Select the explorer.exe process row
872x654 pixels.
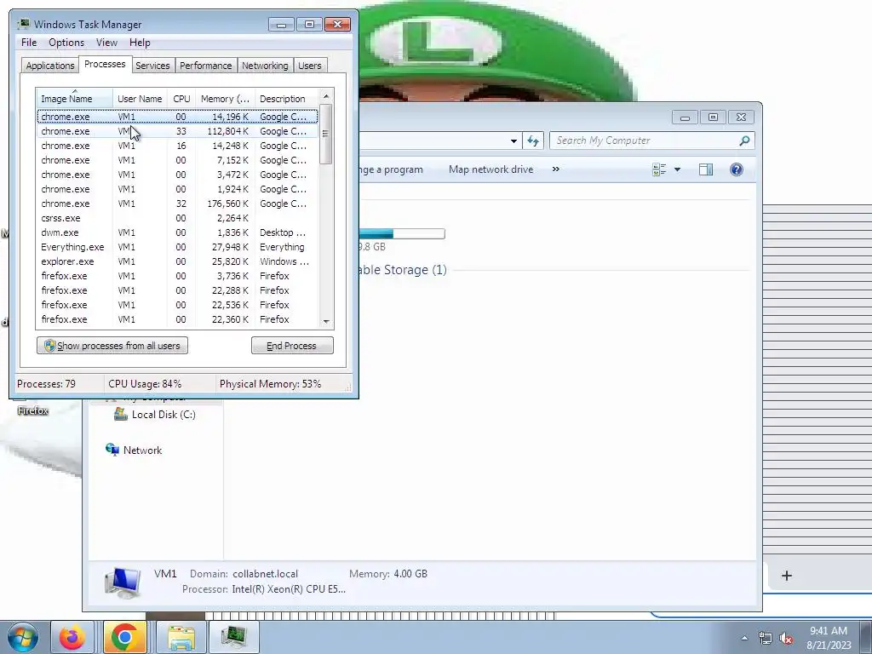coord(177,261)
